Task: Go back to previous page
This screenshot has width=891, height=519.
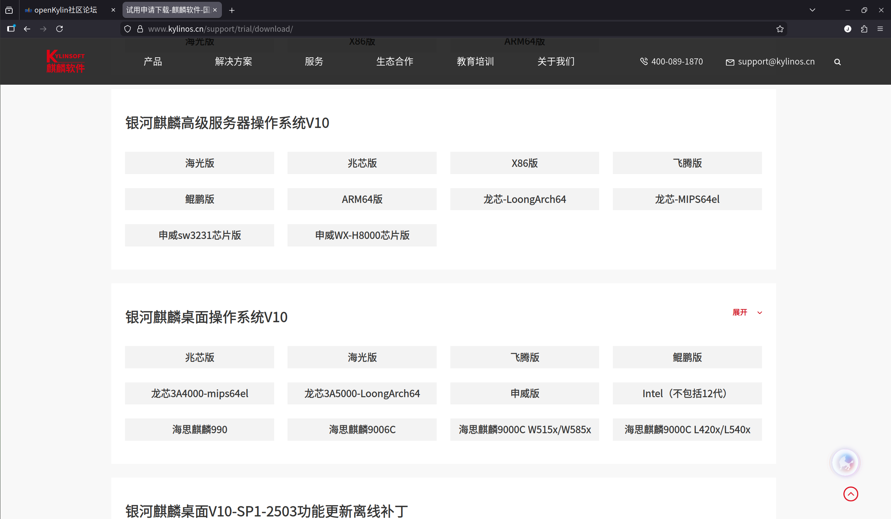Action: point(27,29)
